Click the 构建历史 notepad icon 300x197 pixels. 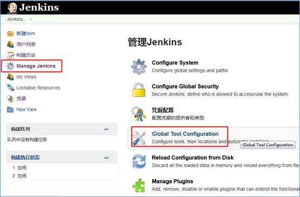[10, 55]
